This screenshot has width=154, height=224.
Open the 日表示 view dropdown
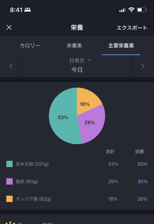tap(80, 61)
